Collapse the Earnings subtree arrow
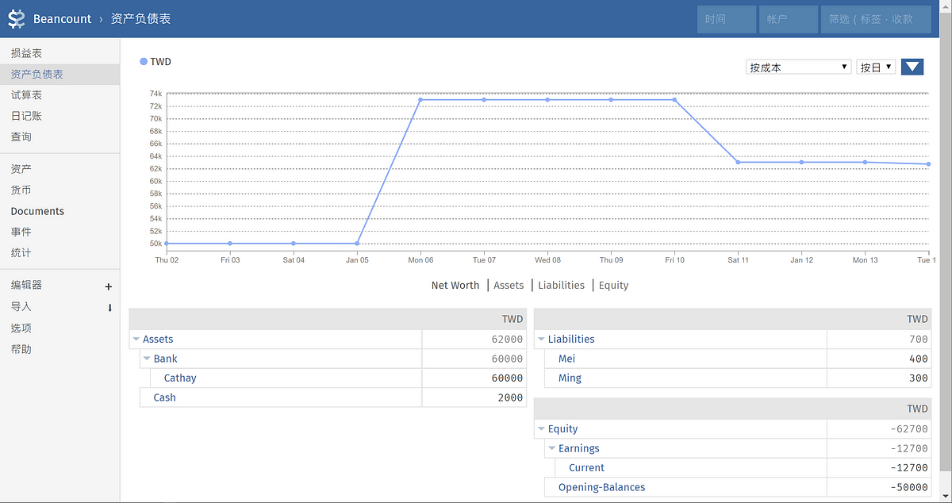This screenshot has width=952, height=503. [552, 449]
